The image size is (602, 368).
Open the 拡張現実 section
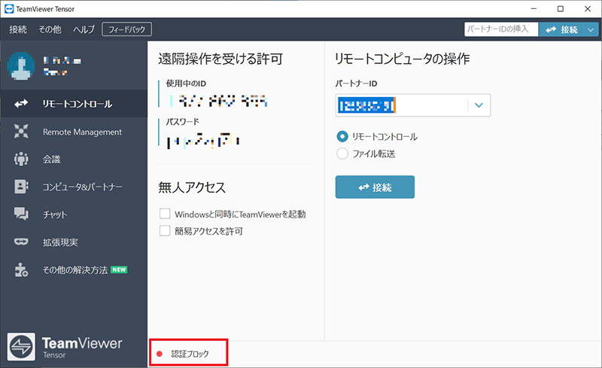click(74, 242)
